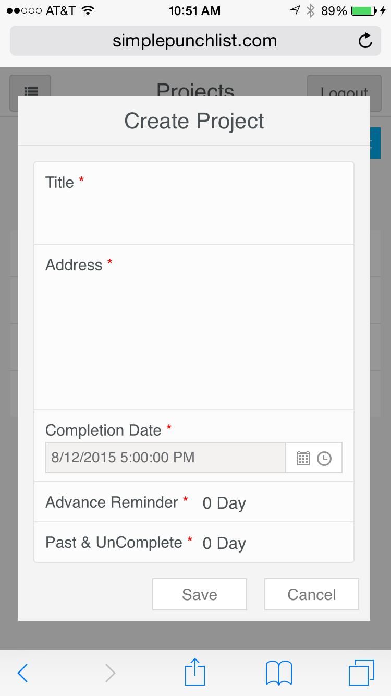
Task: Tap the Logout button
Action: click(344, 92)
